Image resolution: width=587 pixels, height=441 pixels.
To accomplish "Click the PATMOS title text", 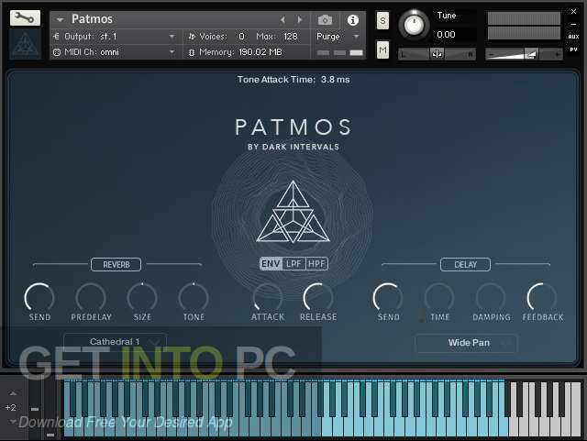I will (x=293, y=127).
